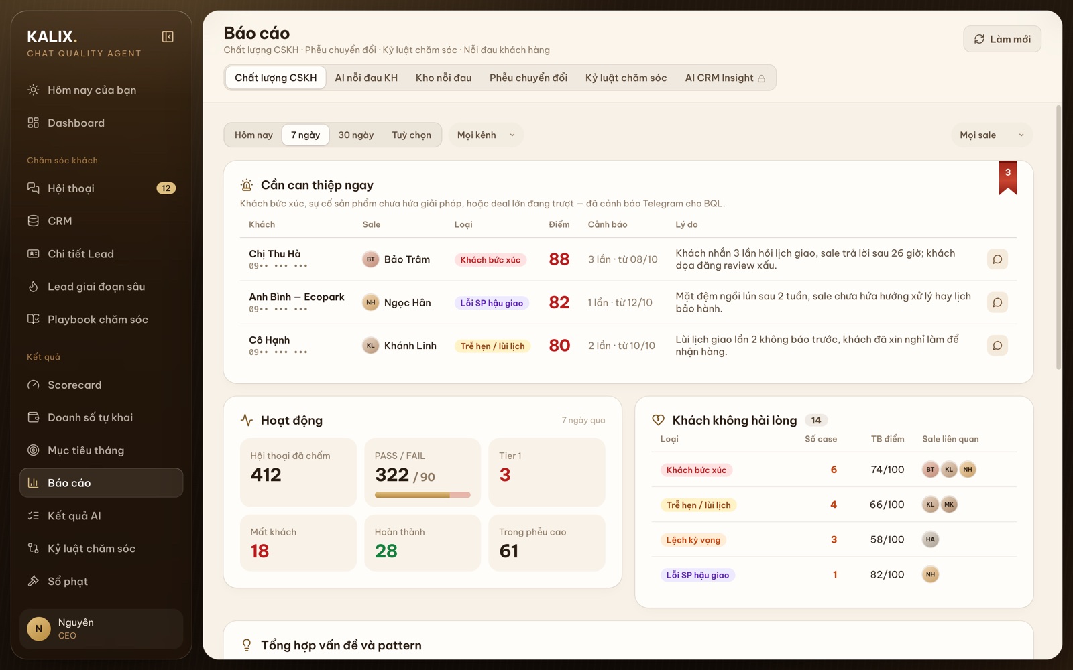This screenshot has width=1073, height=670.
Task: Select Tuỳ chọn custom range
Action: click(411, 135)
